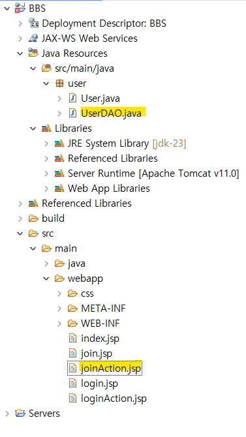Image resolution: width=246 pixels, height=437 pixels.
Task: Collapse the BBS project node
Action: click(x=7, y=8)
